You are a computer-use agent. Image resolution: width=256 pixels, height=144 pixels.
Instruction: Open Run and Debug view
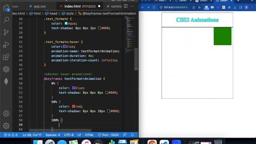tap(6, 44)
